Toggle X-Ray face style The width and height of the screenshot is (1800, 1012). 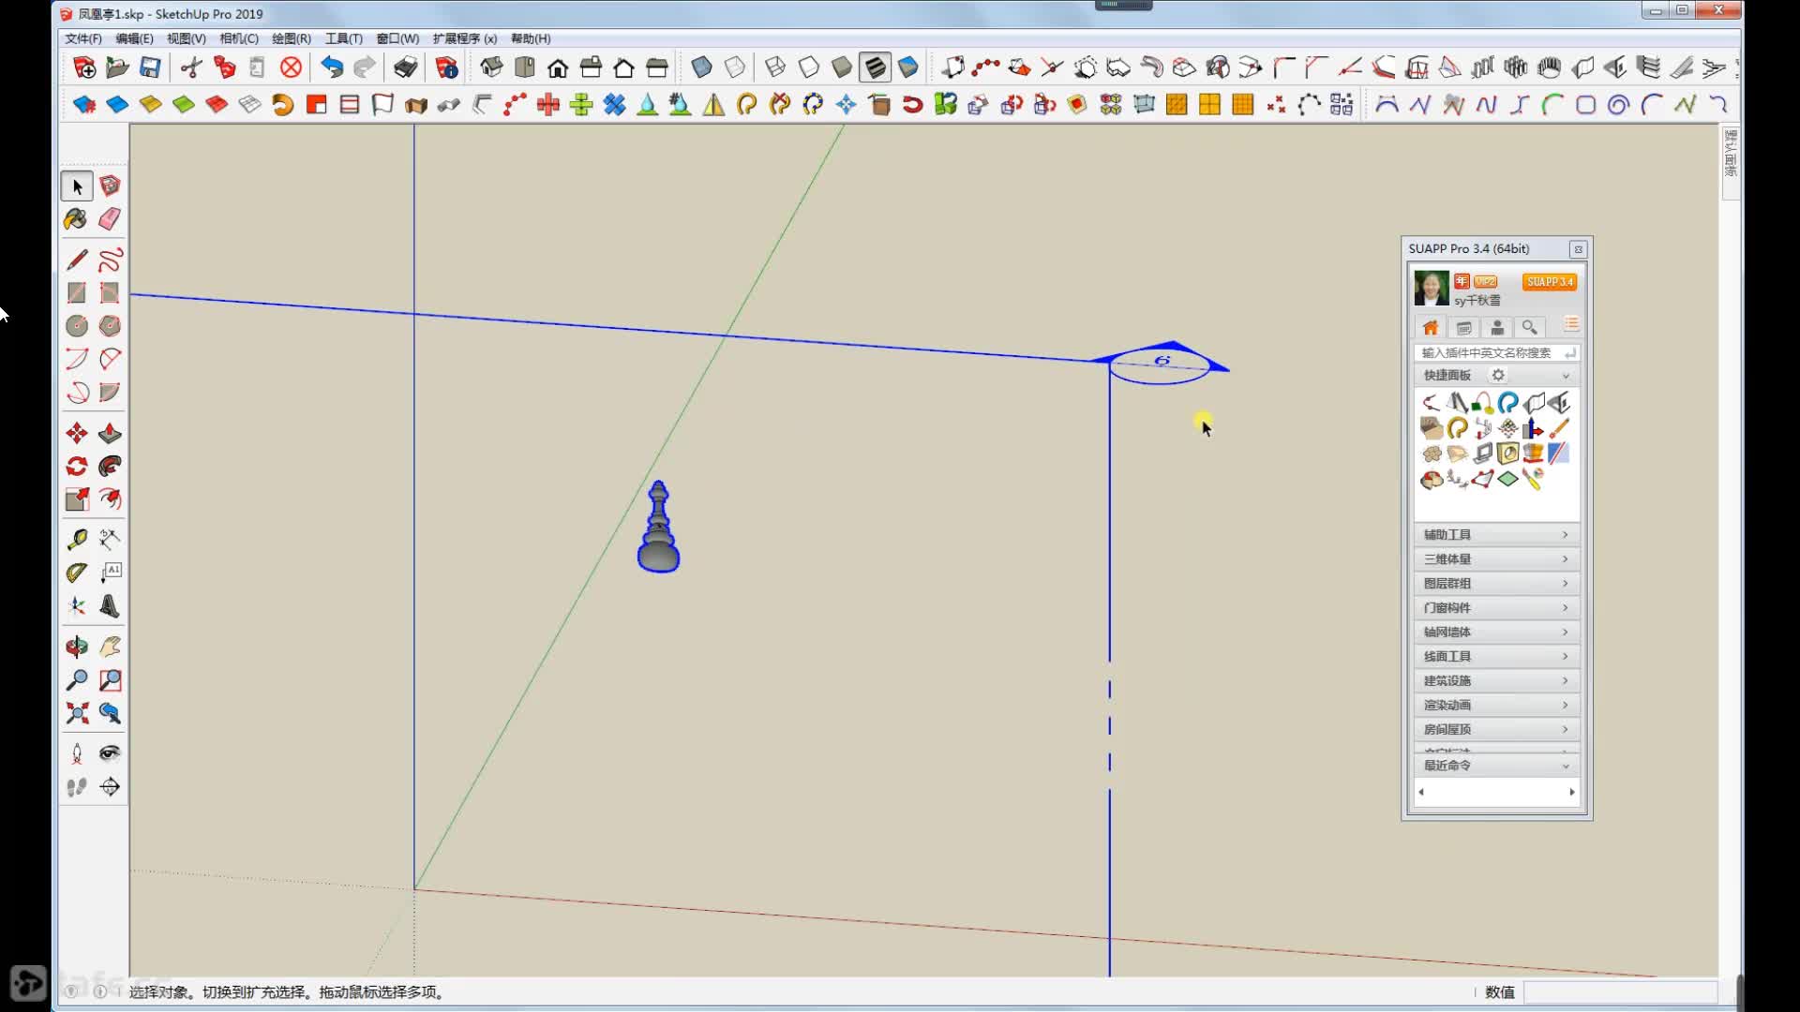point(701,67)
